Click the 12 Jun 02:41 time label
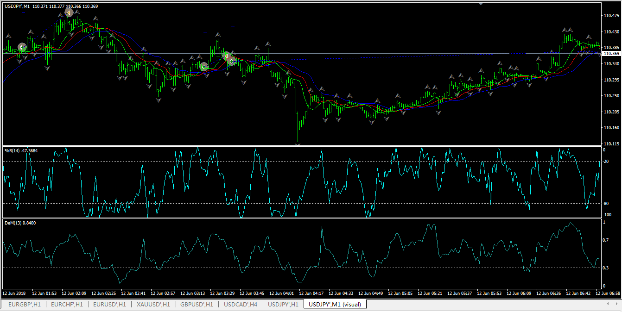 pyautogui.click(x=133, y=293)
